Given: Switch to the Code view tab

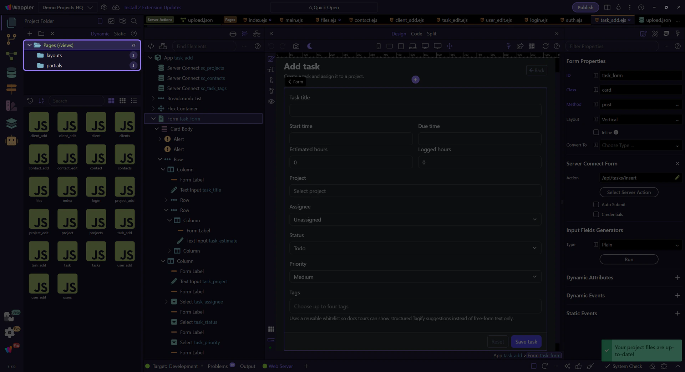Looking at the screenshot, I should (x=416, y=34).
